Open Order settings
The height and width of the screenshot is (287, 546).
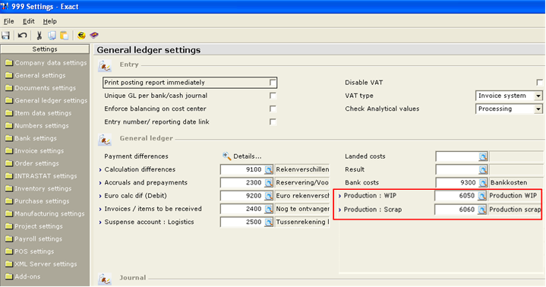click(32, 163)
